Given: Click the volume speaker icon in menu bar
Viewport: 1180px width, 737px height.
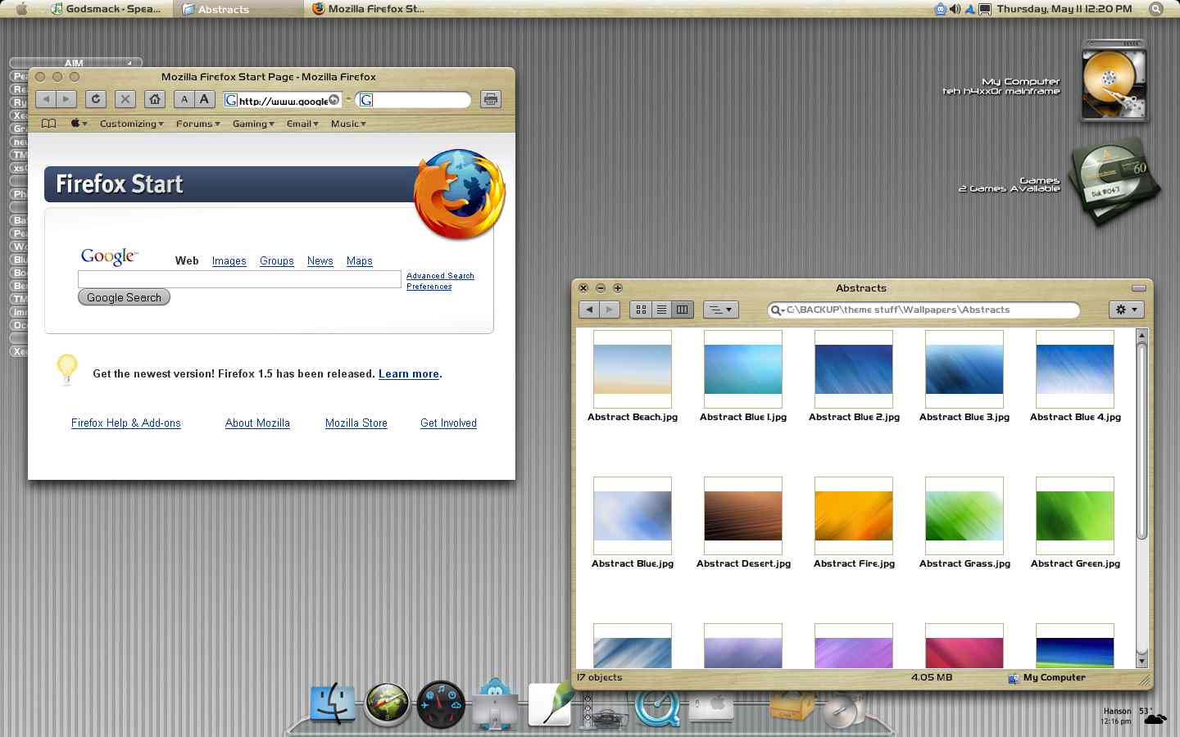Looking at the screenshot, I should [x=955, y=9].
